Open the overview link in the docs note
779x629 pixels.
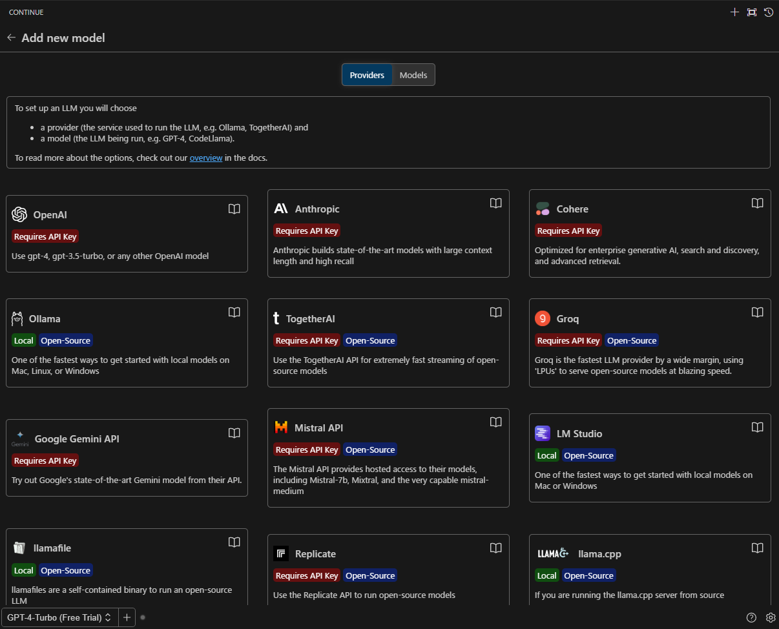coord(205,158)
